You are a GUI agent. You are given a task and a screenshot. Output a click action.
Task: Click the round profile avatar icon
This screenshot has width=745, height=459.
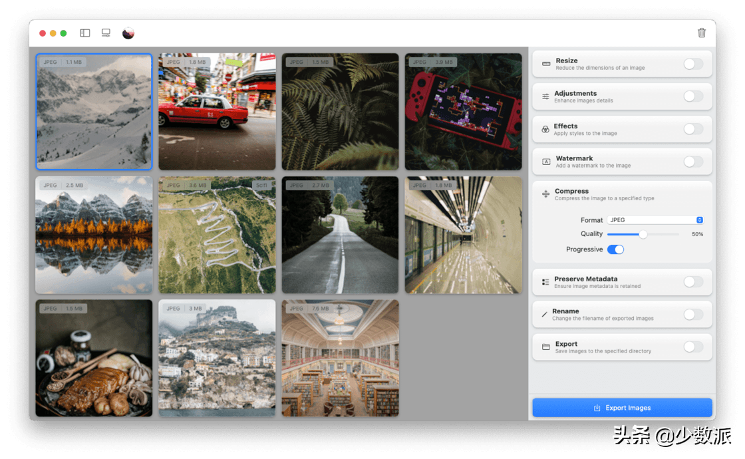[x=128, y=33]
